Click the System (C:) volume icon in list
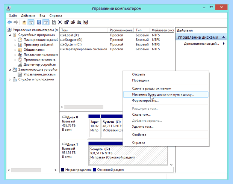Screen dimensions: 233x184 [62, 45]
